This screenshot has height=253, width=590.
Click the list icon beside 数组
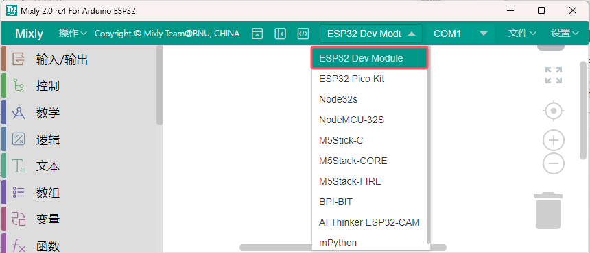[19, 193]
